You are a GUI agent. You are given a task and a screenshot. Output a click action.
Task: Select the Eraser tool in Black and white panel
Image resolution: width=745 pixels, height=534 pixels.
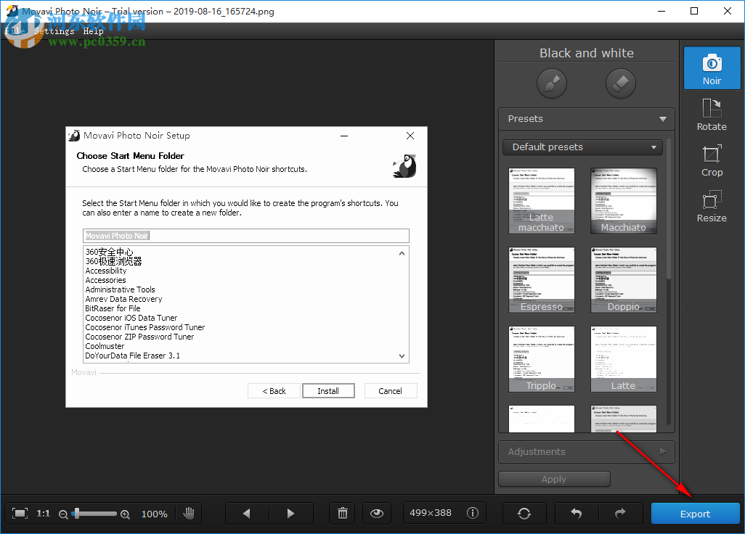(x=621, y=83)
